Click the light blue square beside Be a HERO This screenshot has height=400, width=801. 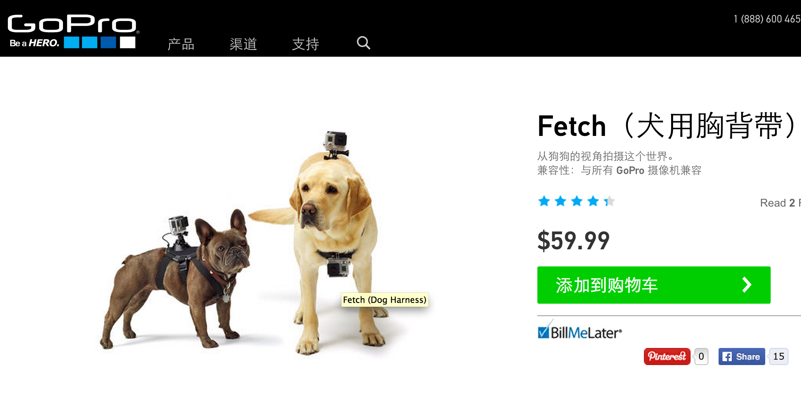72,42
